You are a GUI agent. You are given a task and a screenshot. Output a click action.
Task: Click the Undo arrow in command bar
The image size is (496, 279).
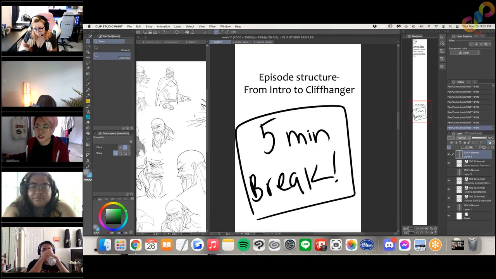point(165,32)
